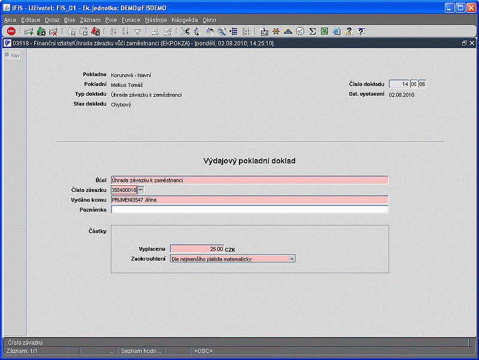
Task: Click the 'Korunová - hlavní' cash desk value
Action: [x=131, y=75]
